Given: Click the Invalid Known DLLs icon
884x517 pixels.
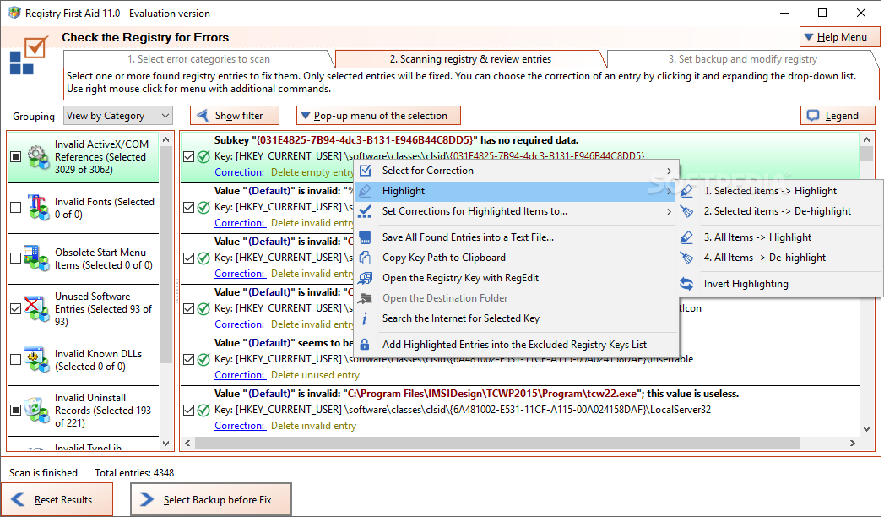Looking at the screenshot, I should [x=36, y=360].
